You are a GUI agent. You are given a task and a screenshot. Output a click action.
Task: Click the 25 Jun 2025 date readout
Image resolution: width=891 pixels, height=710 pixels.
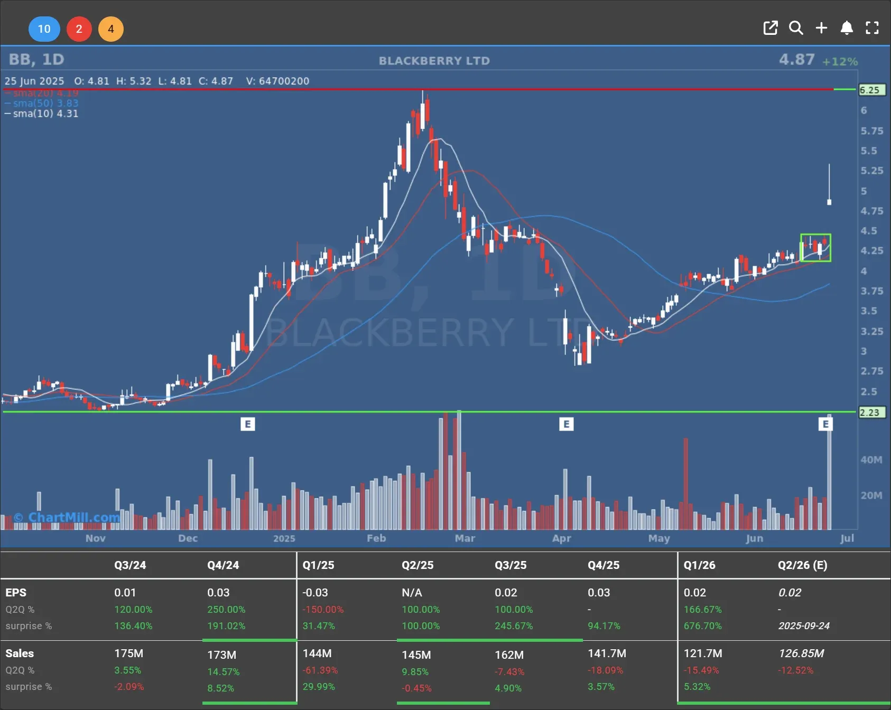[x=34, y=81]
